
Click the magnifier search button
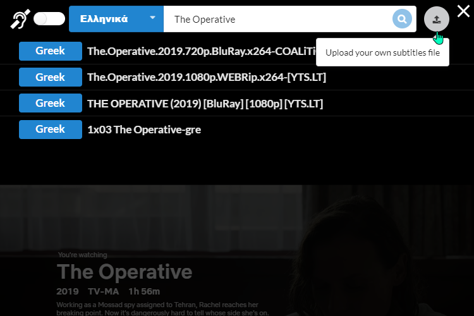pos(402,19)
